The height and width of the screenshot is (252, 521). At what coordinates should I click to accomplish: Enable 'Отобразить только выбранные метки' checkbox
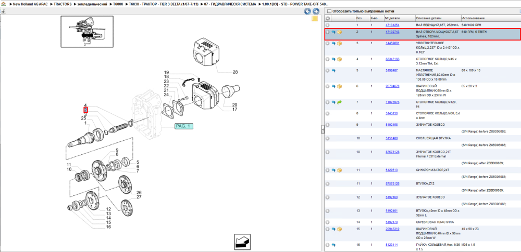(x=329, y=11)
